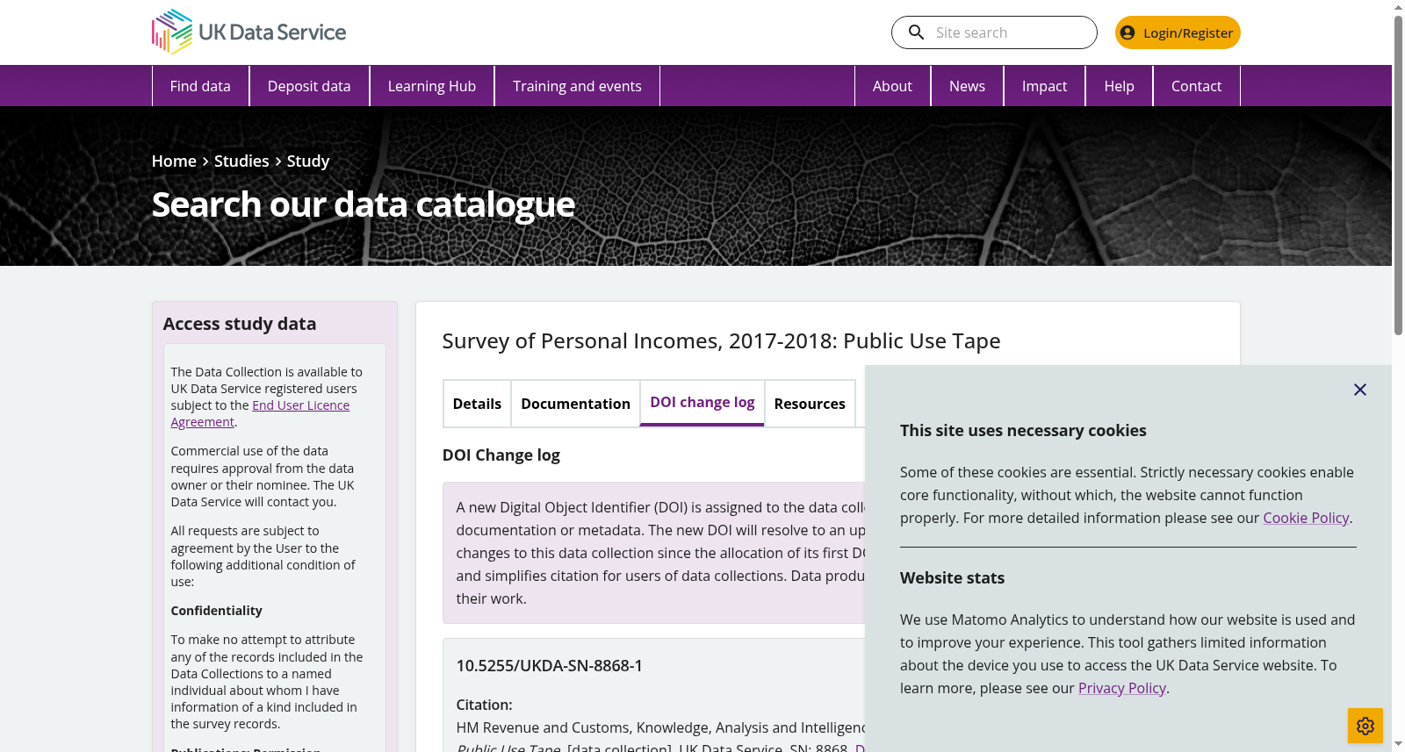
Task: Click 'This site uses necessary cookies' heading
Action: 1023,431
